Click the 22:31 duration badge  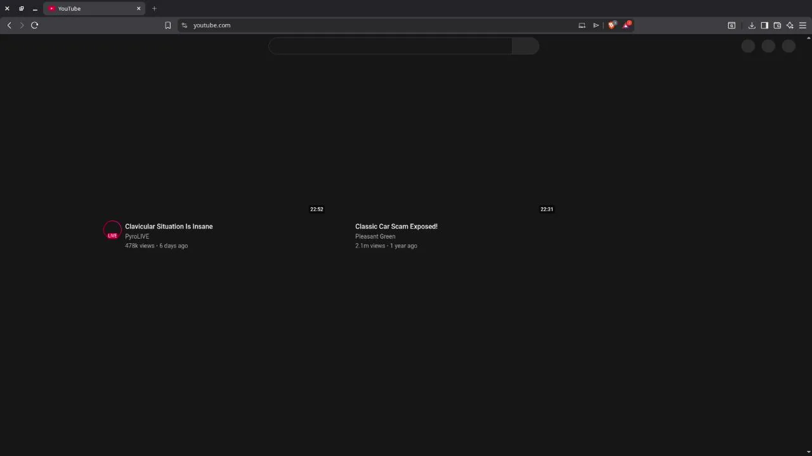547,209
